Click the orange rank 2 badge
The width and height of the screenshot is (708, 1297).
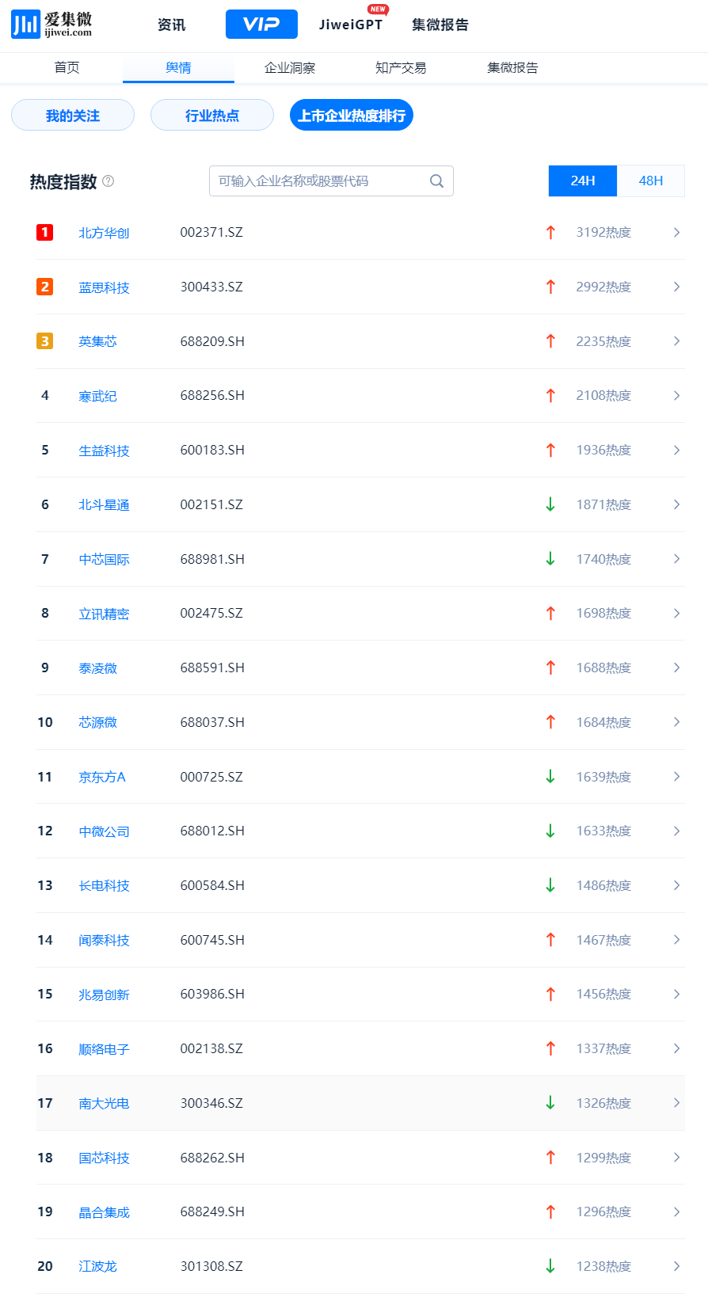click(x=45, y=287)
